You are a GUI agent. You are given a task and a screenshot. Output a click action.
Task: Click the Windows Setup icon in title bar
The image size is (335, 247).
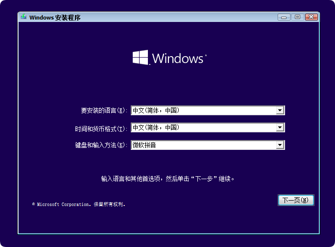coord(23,17)
